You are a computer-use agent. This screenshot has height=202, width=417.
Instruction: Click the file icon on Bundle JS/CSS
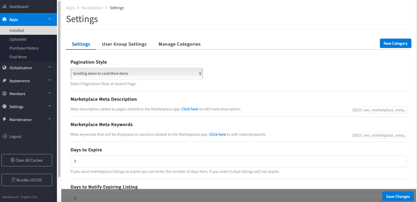pos(14,180)
